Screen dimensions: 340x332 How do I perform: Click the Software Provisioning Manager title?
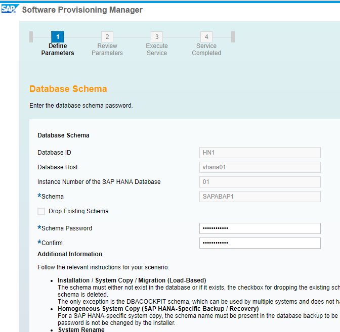(x=82, y=10)
